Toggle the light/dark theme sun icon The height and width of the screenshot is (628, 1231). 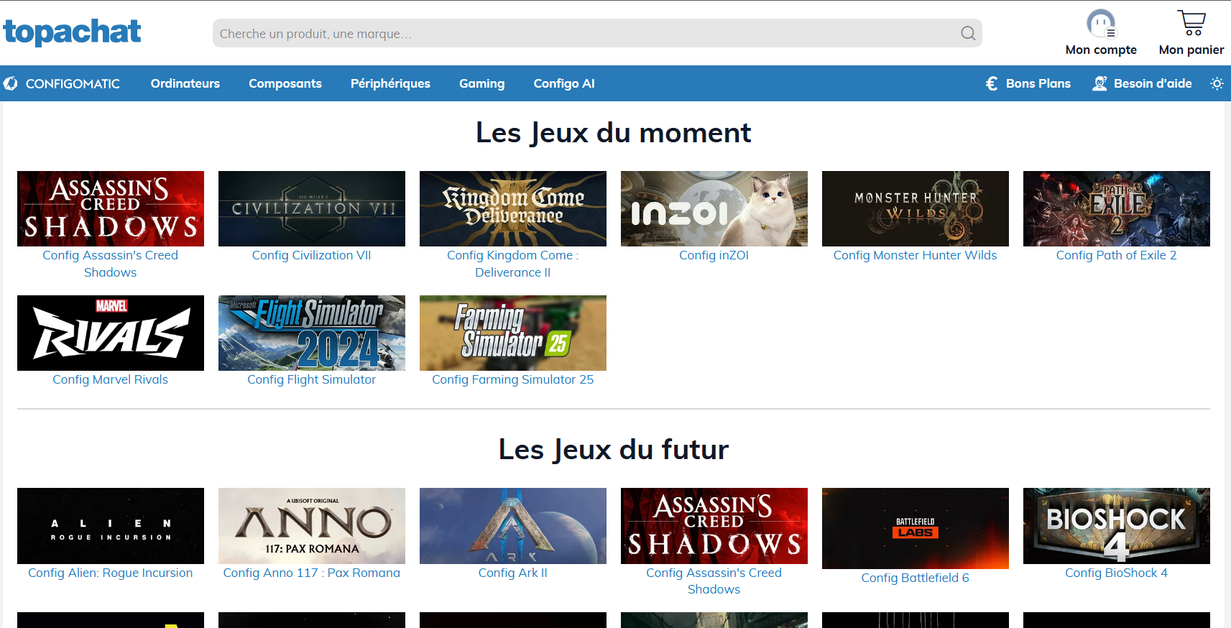1217,83
